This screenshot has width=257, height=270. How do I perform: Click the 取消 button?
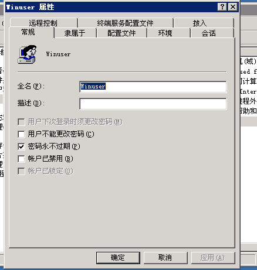[165, 258]
